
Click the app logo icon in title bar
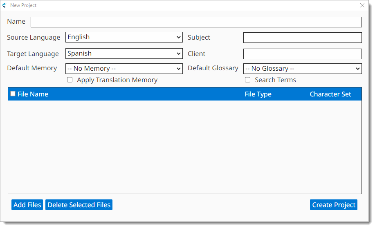(5, 5)
